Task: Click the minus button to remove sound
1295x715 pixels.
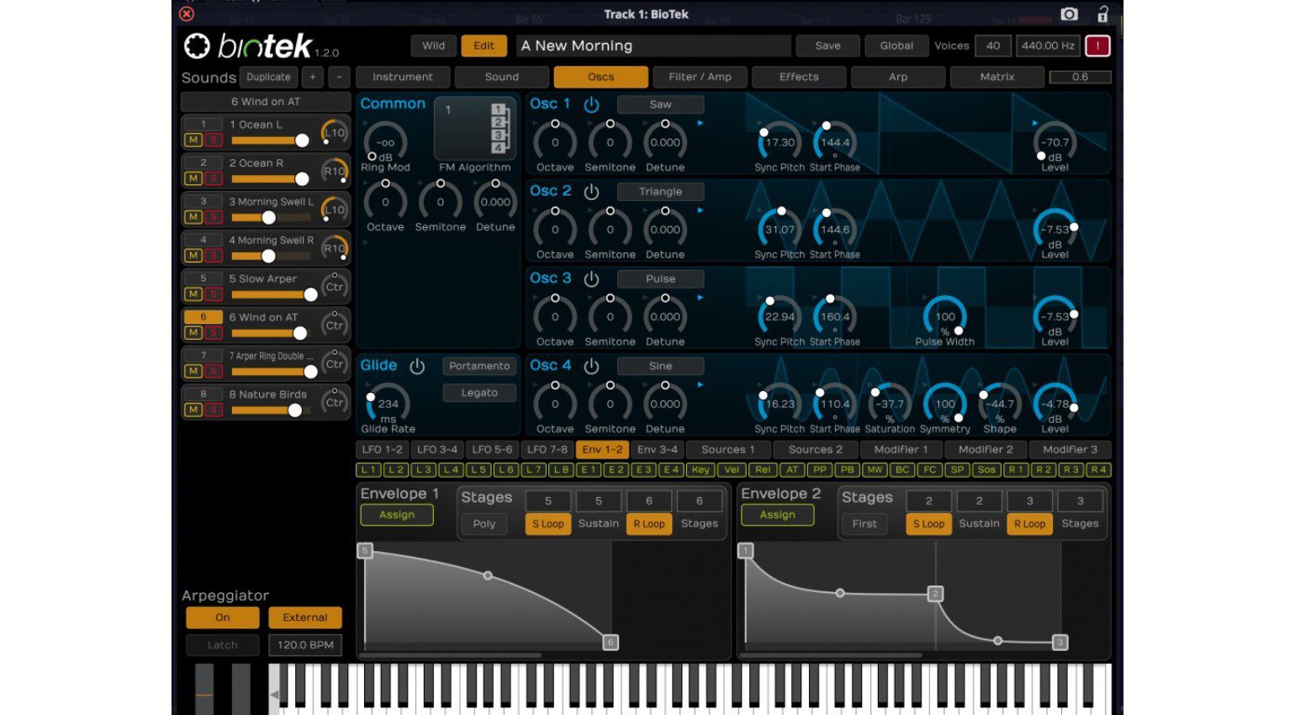Action: click(x=339, y=77)
